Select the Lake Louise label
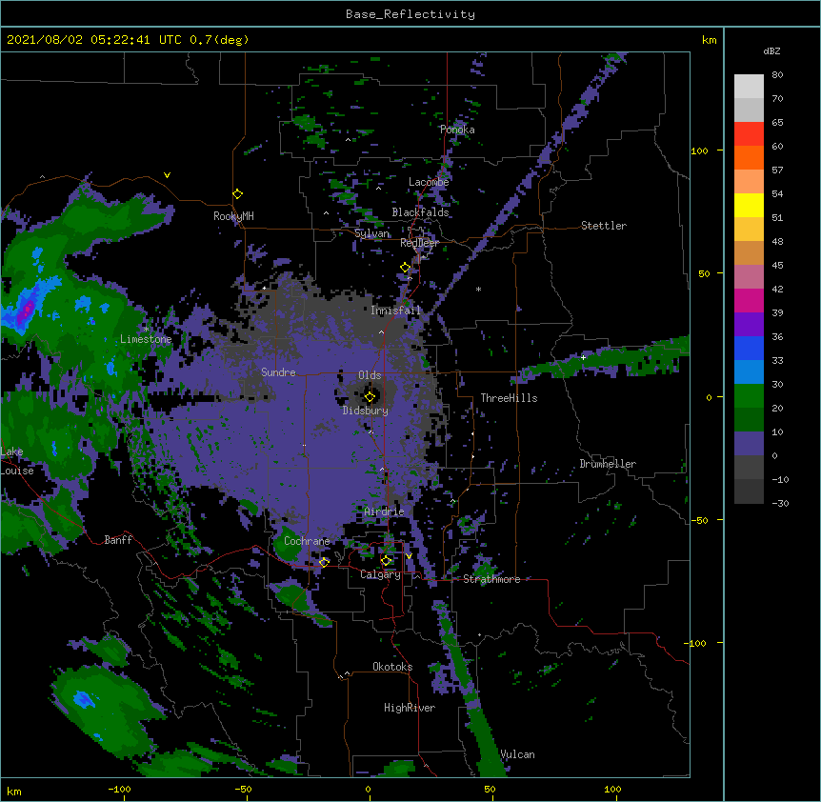The image size is (821, 802). pos(17,461)
